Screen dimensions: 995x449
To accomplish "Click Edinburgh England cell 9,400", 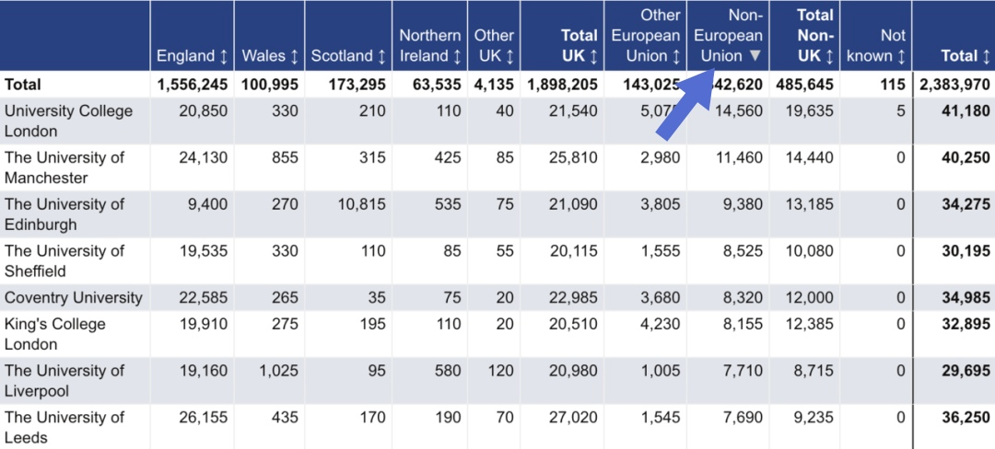I will [207, 204].
